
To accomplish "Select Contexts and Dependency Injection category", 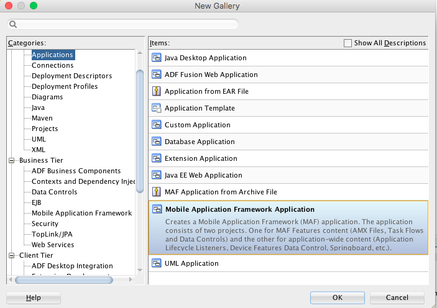I will click(x=83, y=181).
